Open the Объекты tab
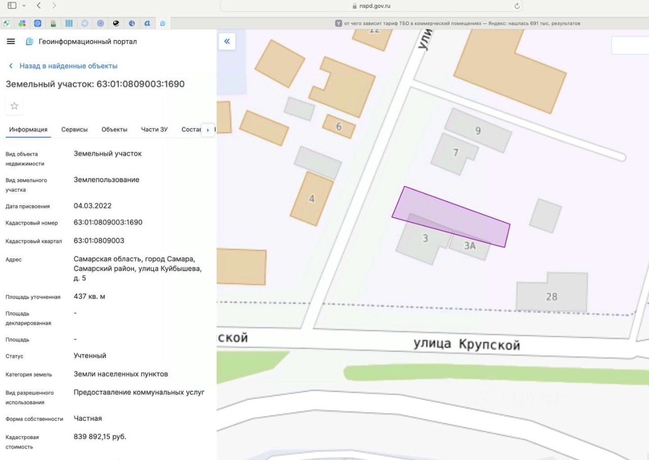Screen dimensions: 649x460 pos(114,130)
